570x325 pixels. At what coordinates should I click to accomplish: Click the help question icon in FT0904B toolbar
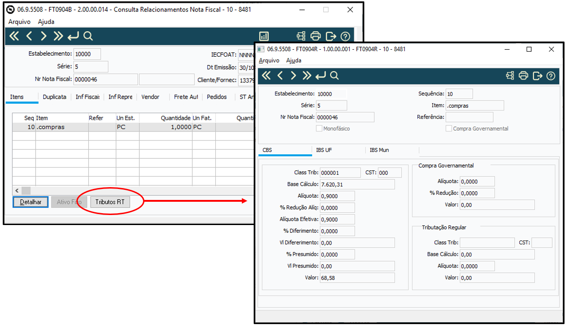coord(346,36)
